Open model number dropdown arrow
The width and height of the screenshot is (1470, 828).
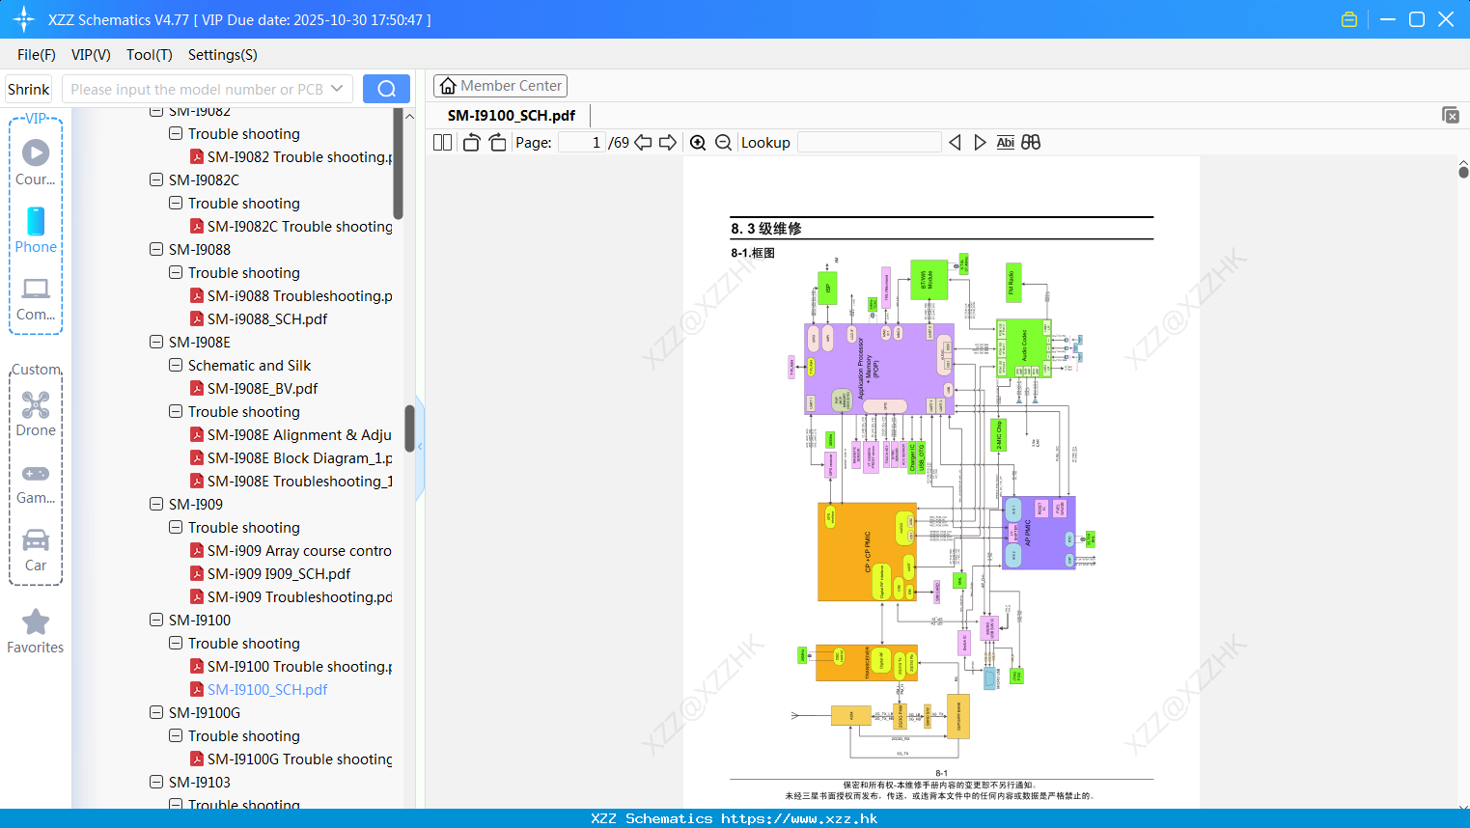point(337,89)
